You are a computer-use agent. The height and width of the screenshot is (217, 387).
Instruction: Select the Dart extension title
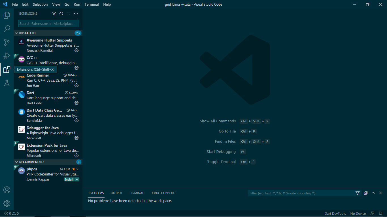coord(30,93)
